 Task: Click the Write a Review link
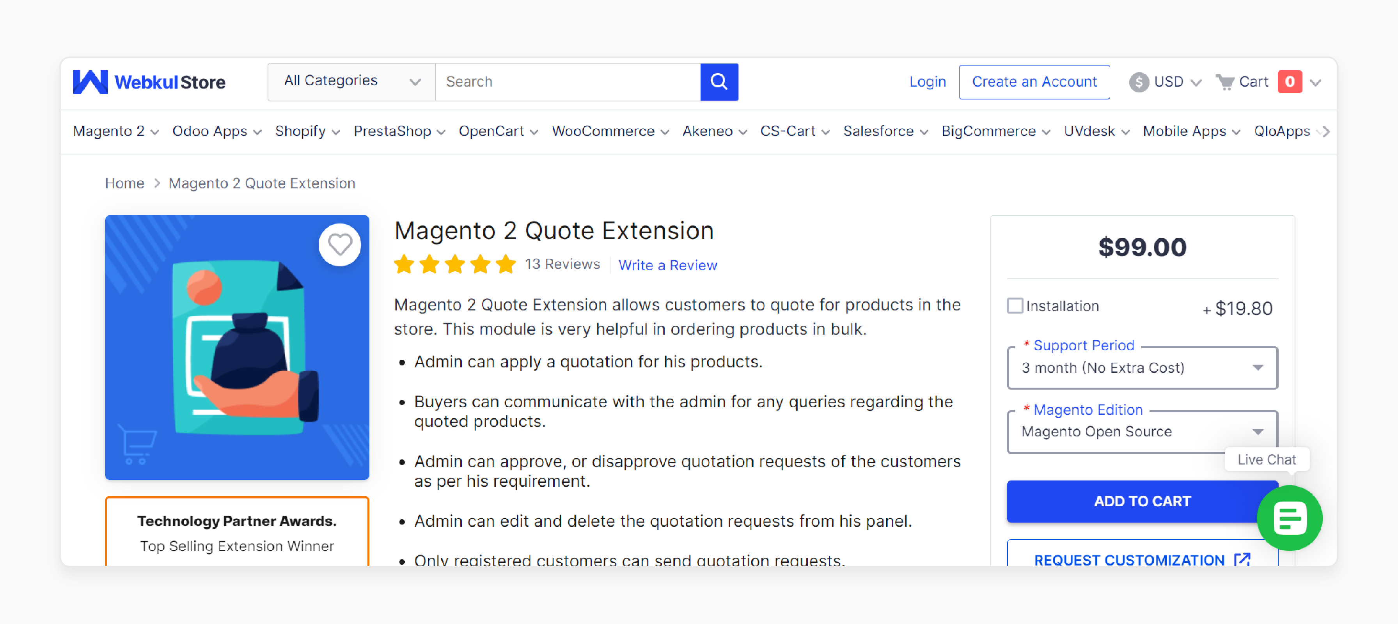(667, 265)
